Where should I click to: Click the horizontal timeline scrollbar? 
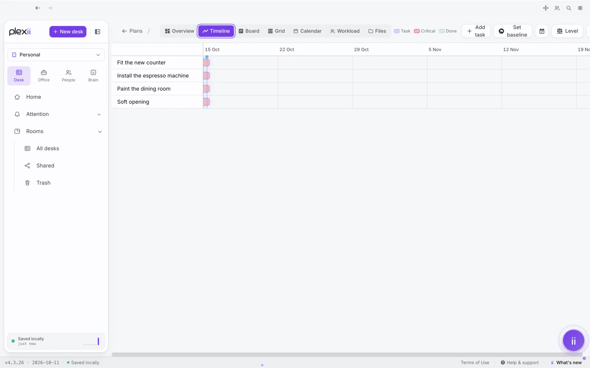pyautogui.click(x=347, y=355)
